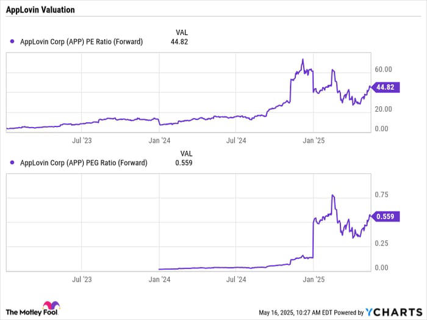Select the AppLovin Corp PEG Ratio (Forward) legend label
The width and height of the screenshot is (427, 320).
84,162
